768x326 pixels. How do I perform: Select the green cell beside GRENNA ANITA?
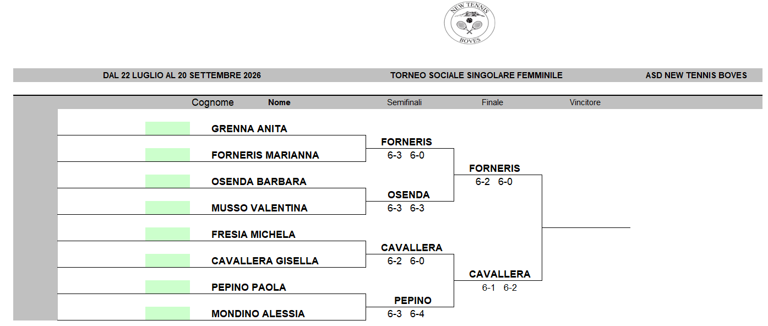167,128
